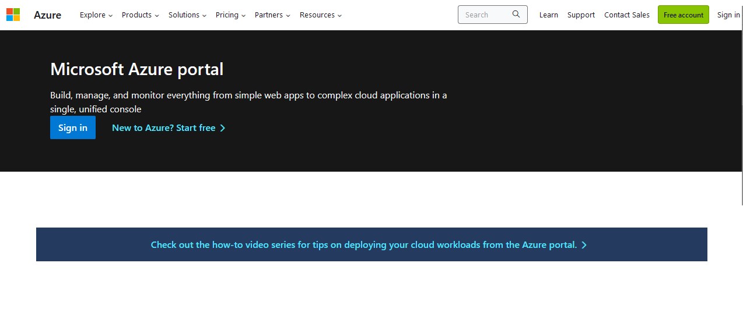Click the magnifying glass search icon
Screen dimensions: 743x316
tap(516, 15)
